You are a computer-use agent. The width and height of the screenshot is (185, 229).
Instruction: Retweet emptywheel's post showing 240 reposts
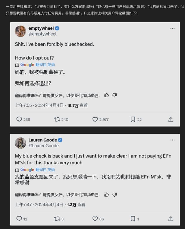[x=57, y=120]
